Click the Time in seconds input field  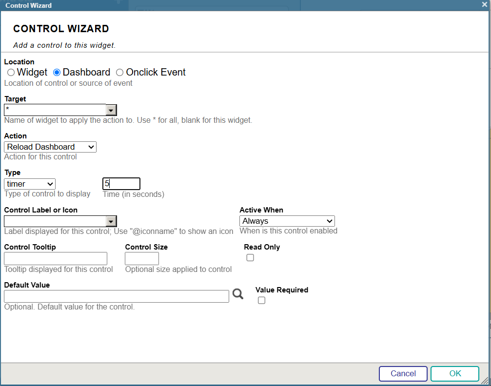point(121,184)
